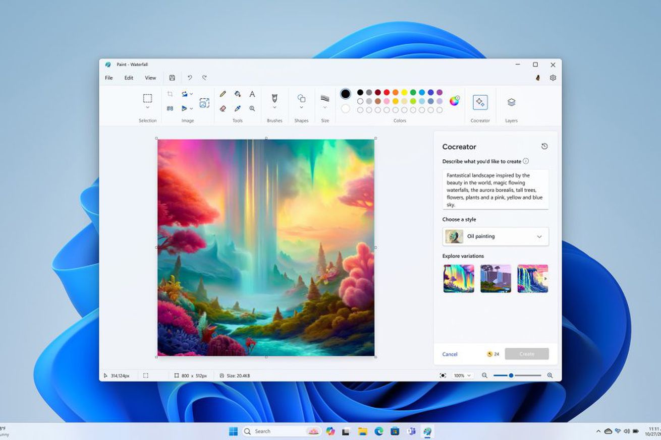
Task: Select the Eraser tool
Action: [x=223, y=108]
